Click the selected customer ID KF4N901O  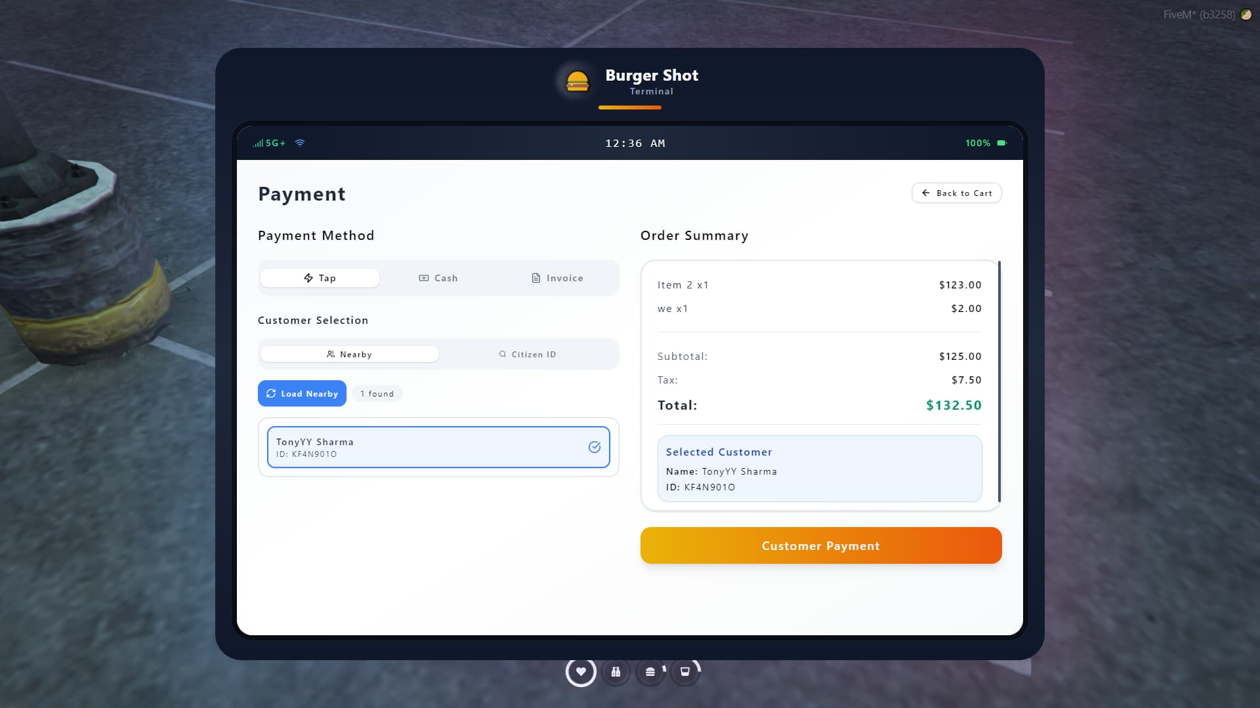tap(710, 487)
